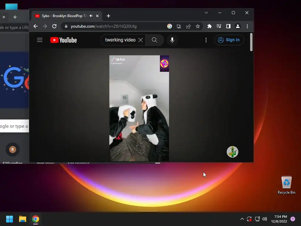Focus Google search box in background window

coord(14,126)
